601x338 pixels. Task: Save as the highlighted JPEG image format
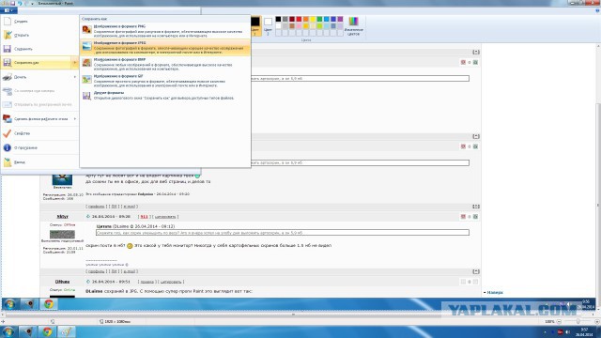165,48
